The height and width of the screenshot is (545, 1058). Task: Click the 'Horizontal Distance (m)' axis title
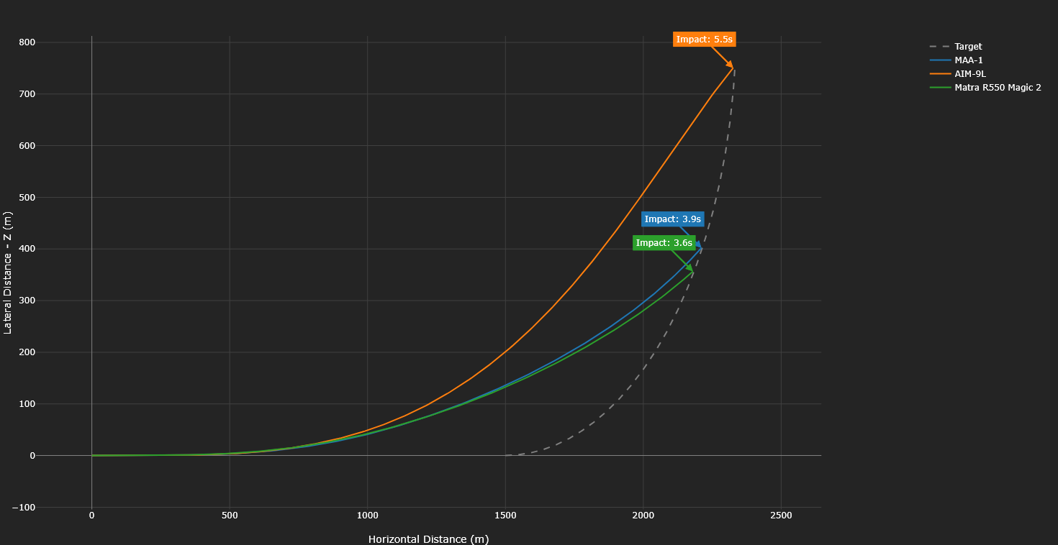coord(428,539)
